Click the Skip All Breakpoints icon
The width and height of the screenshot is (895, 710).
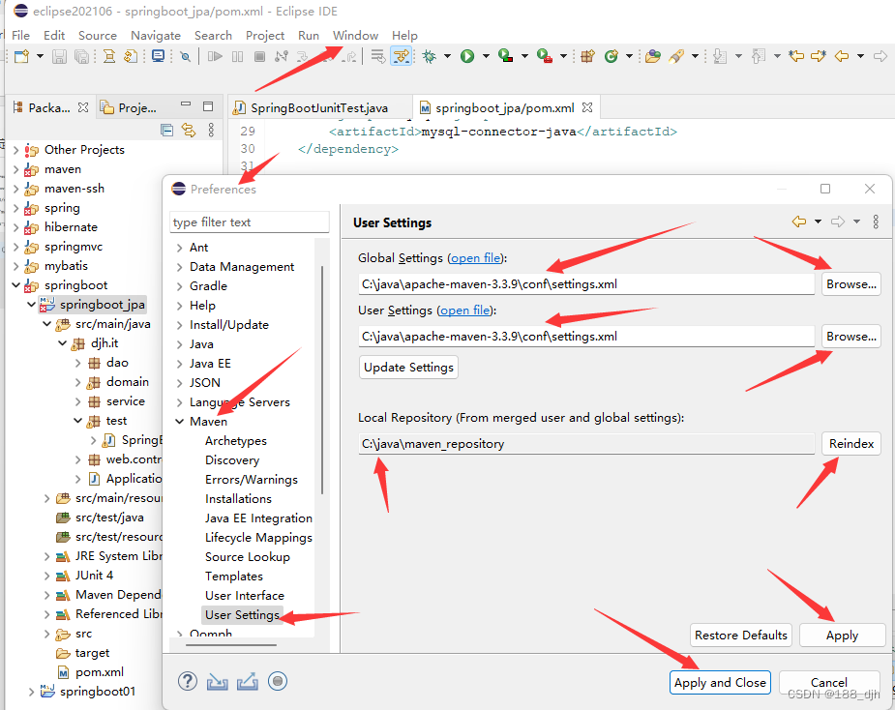coord(186,56)
